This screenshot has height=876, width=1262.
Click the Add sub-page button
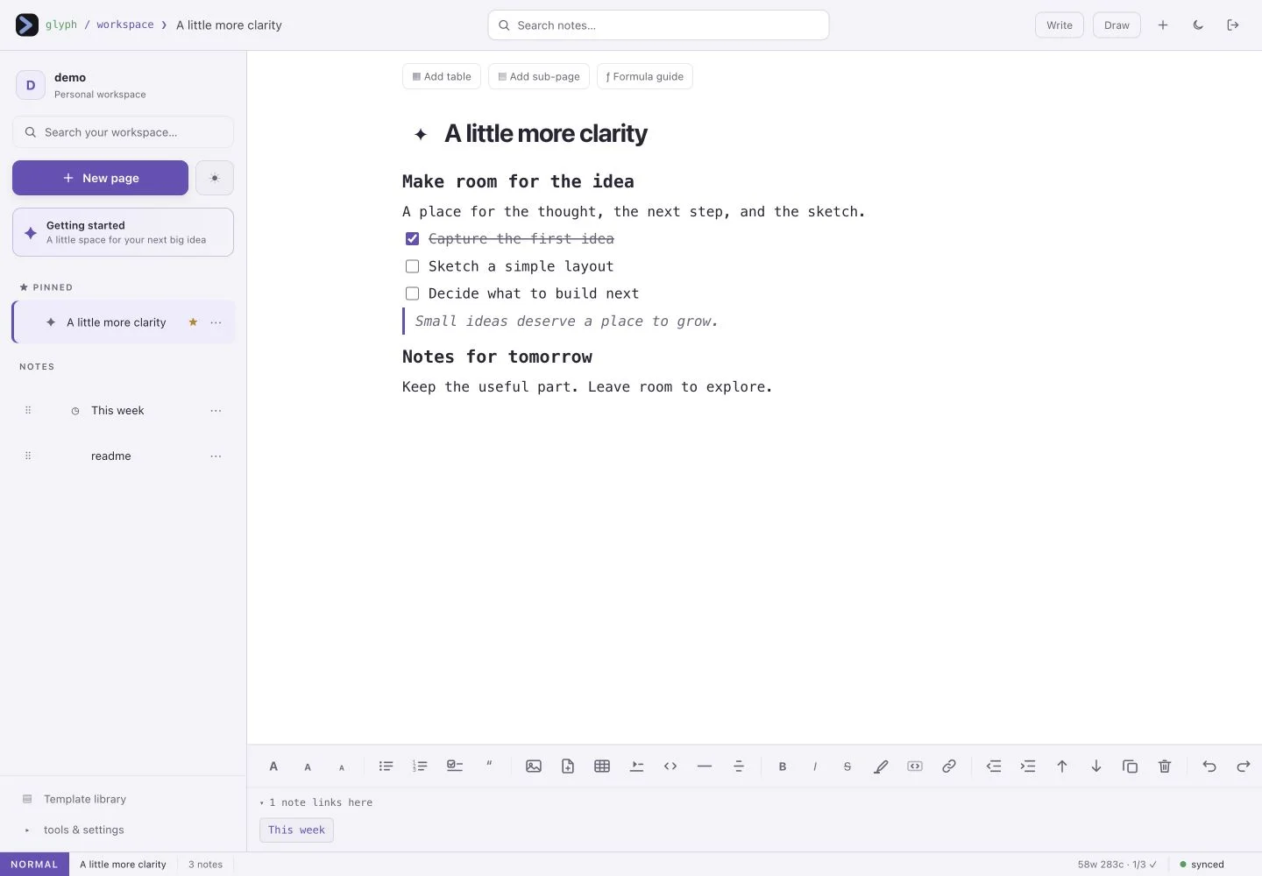point(539,76)
